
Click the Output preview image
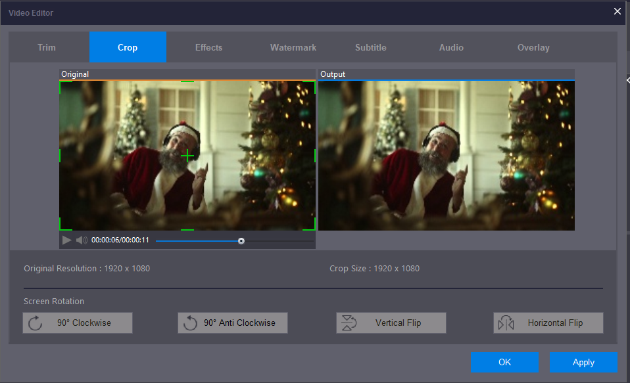447,155
